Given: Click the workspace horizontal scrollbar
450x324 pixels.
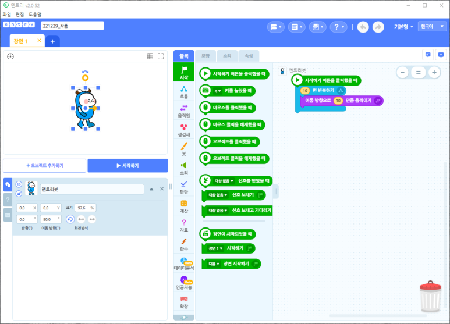Looking at the screenshot, I should [x=377, y=316].
